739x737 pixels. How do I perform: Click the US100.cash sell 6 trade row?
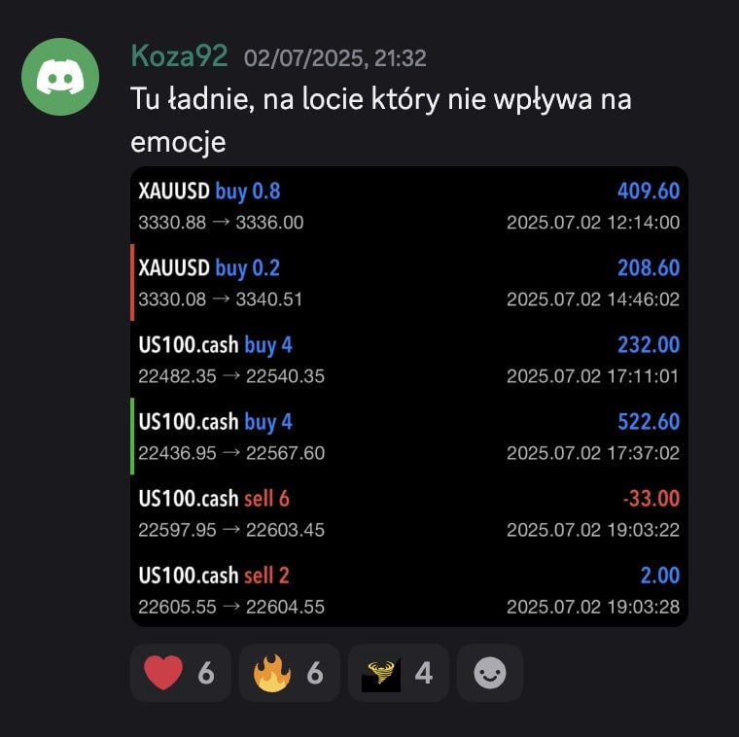pos(409,513)
